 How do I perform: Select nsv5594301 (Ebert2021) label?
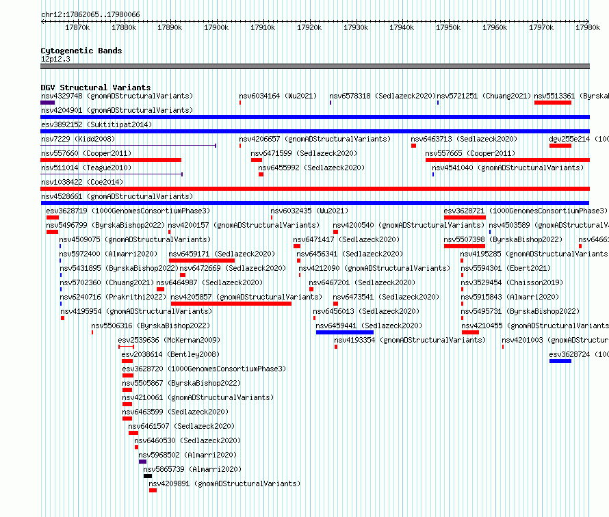point(506,268)
